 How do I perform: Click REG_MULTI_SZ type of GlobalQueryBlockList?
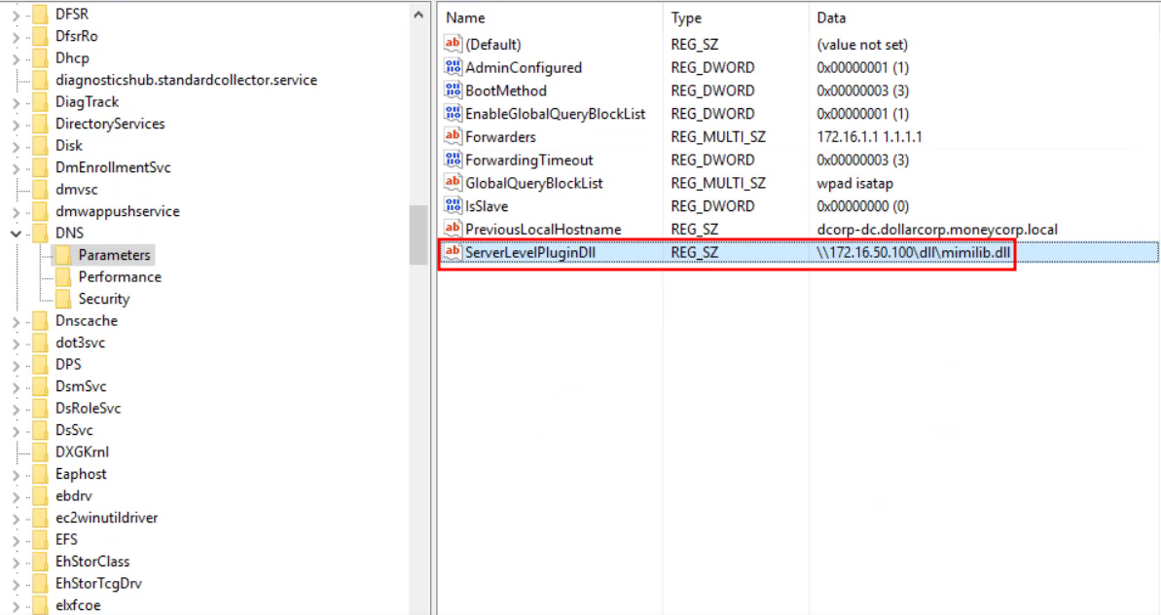point(718,183)
